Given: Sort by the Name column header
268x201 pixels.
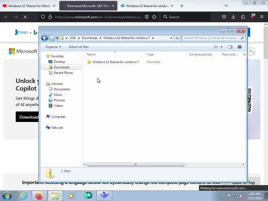Looking at the screenshot, I should pos(91,54).
